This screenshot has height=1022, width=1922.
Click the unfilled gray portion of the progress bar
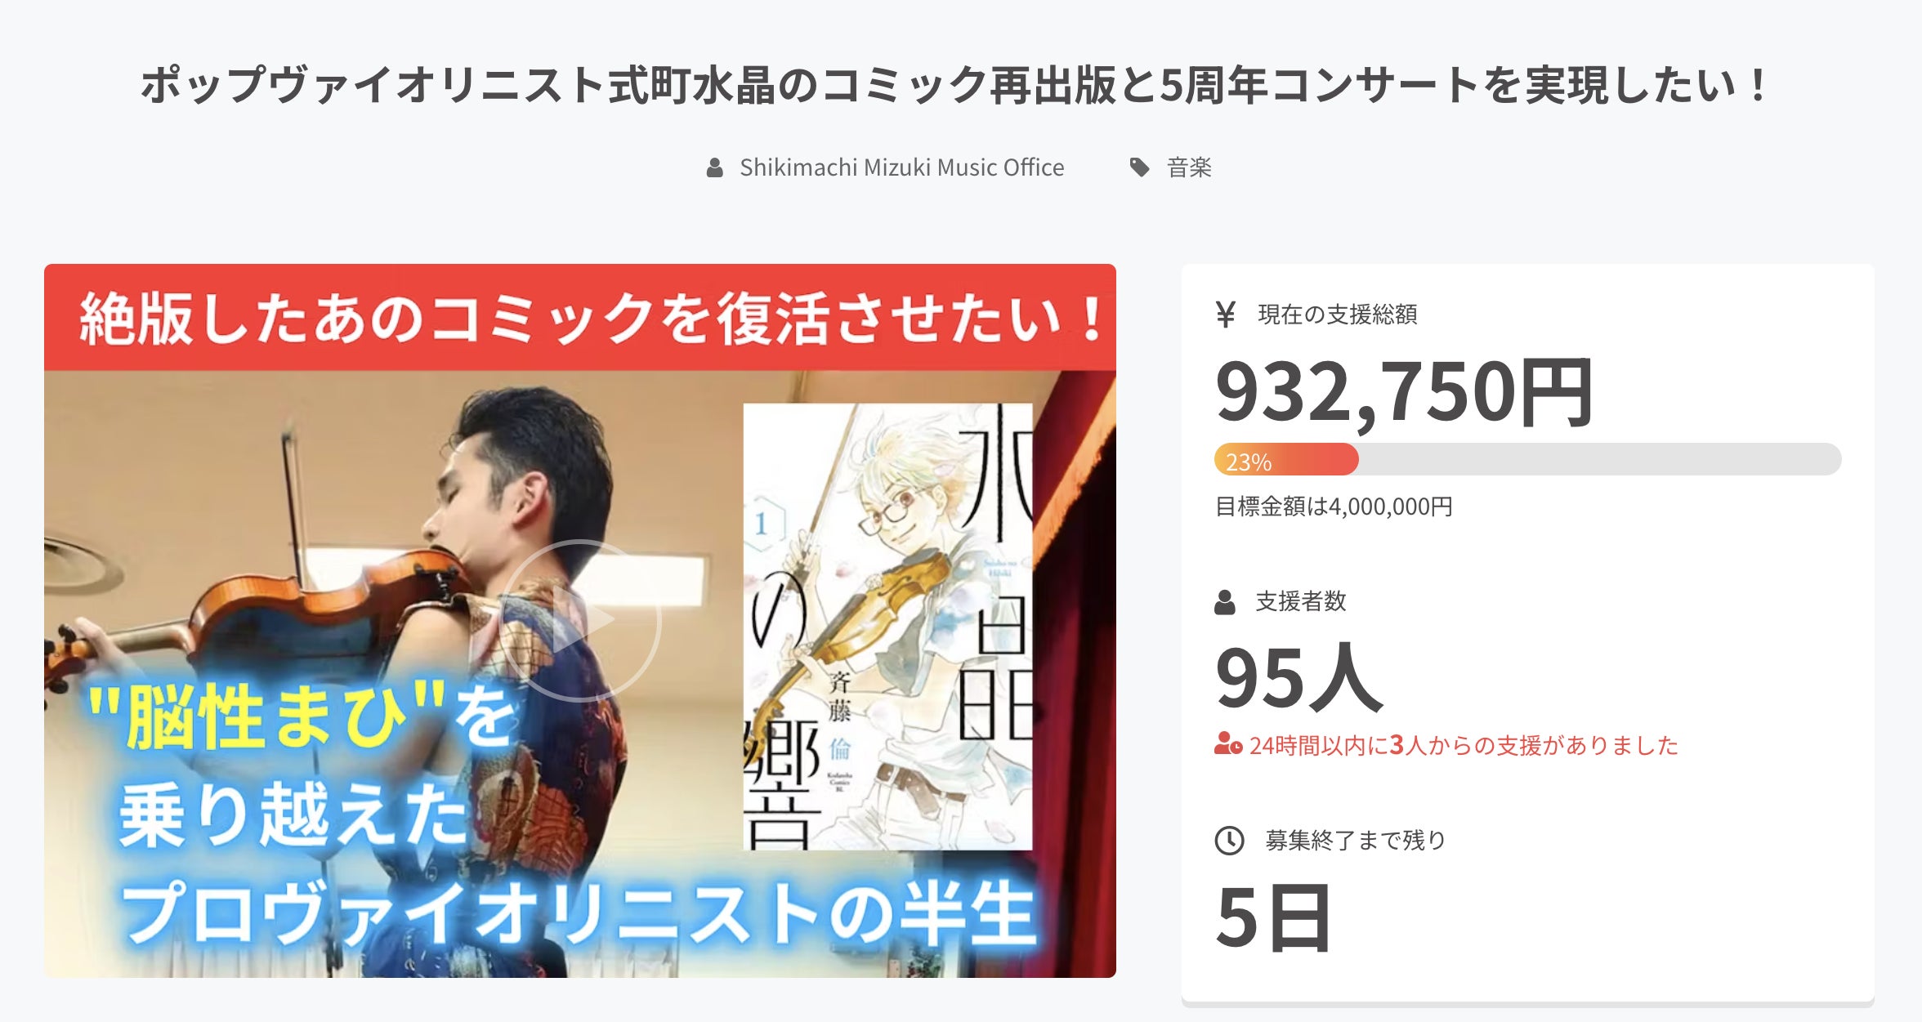[1600, 460]
